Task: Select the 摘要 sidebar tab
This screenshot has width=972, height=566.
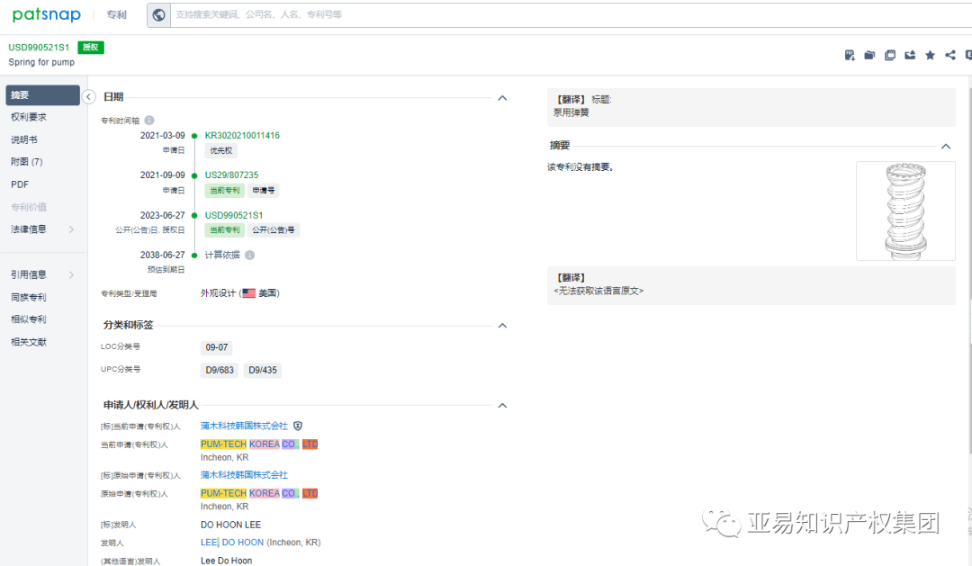Action: tap(43, 94)
